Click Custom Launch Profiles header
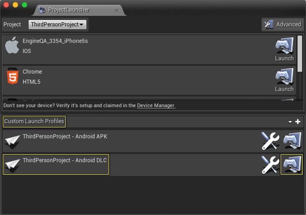The image size is (306, 215). click(34, 121)
